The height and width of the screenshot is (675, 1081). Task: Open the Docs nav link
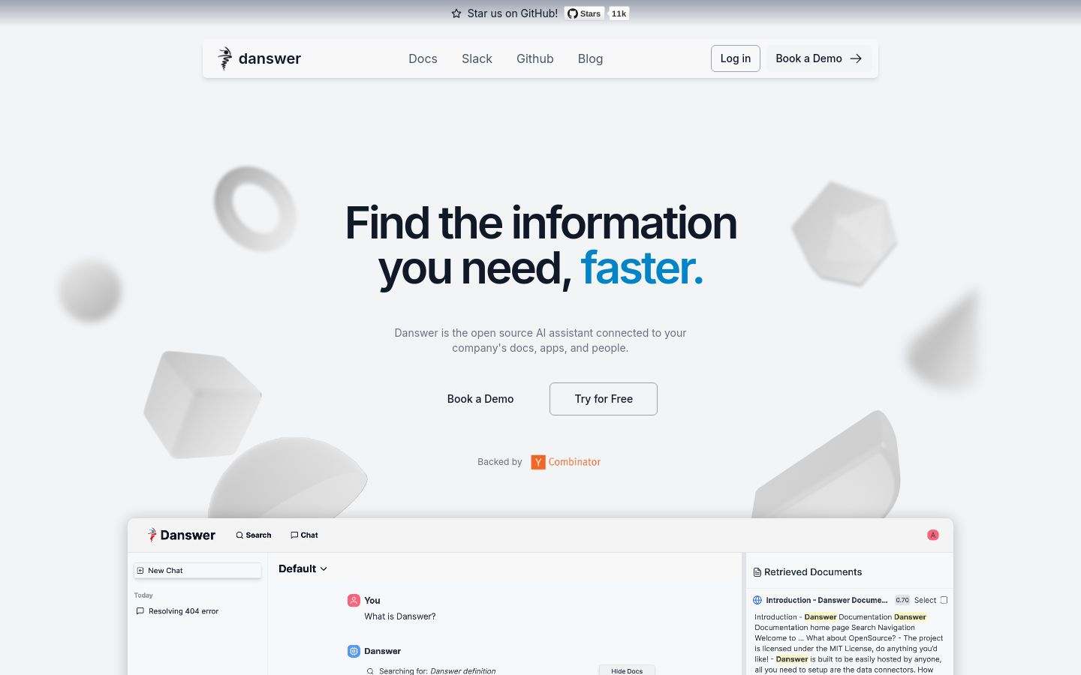click(423, 58)
